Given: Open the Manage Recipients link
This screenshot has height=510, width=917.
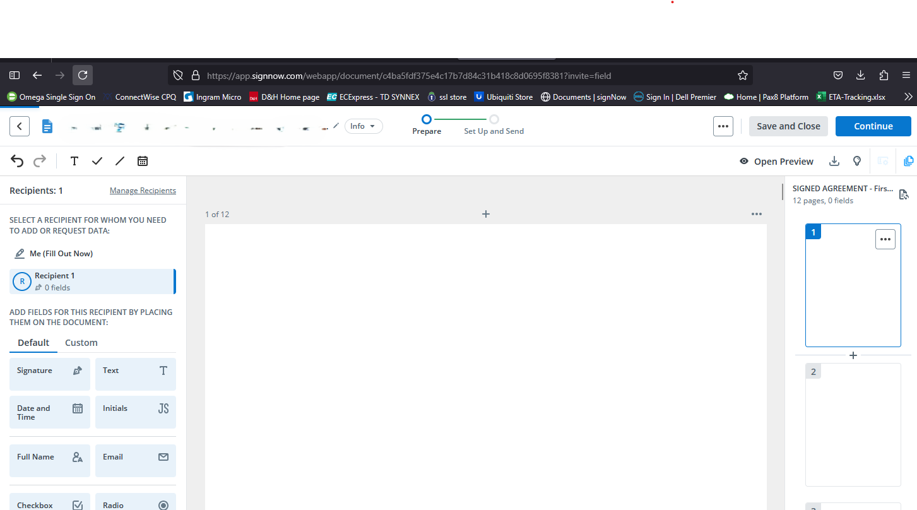Looking at the screenshot, I should [x=143, y=191].
